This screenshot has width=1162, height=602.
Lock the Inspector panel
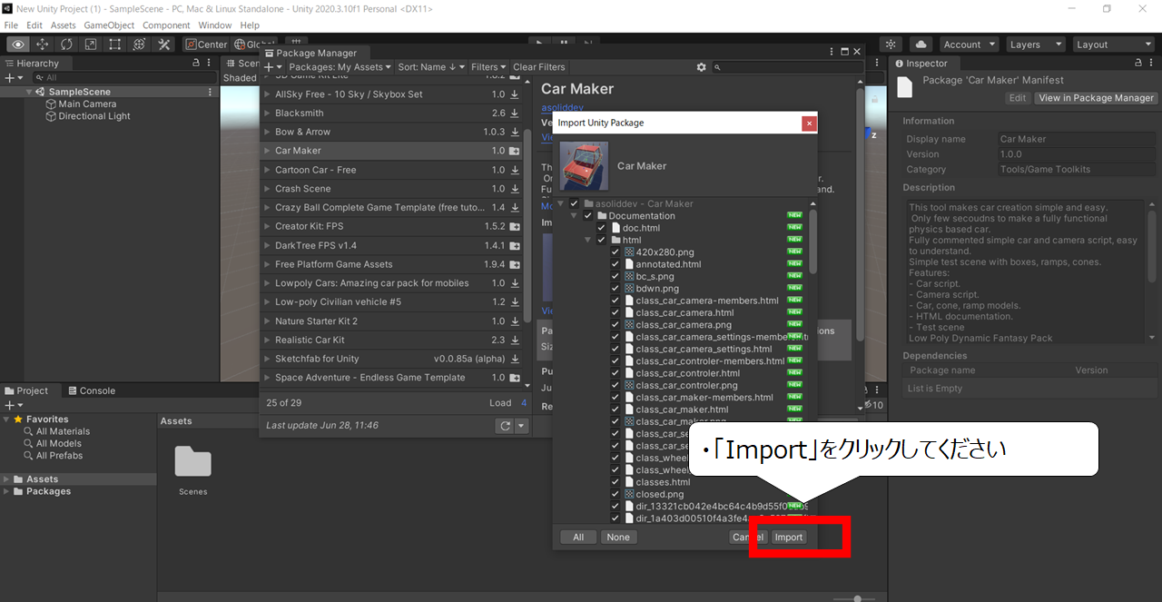[x=1139, y=64]
